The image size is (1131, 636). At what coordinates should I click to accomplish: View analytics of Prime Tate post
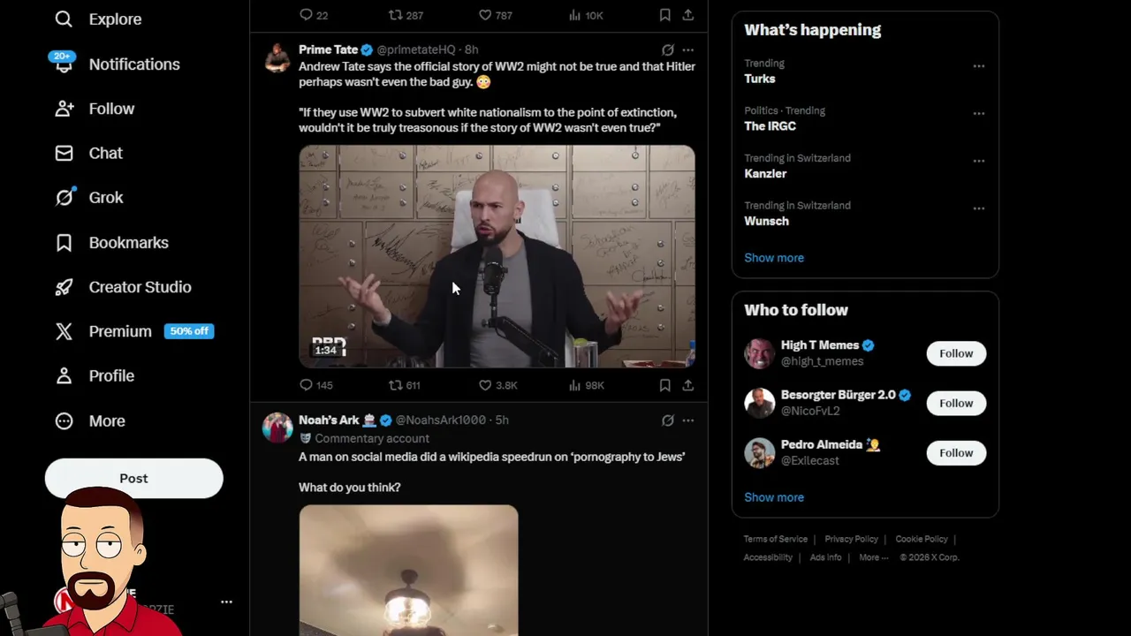[575, 385]
